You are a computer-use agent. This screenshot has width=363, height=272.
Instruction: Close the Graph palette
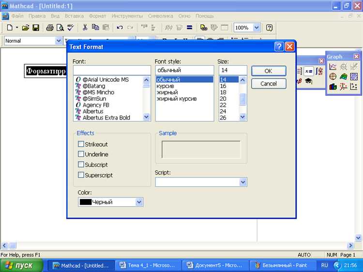coord(356,56)
